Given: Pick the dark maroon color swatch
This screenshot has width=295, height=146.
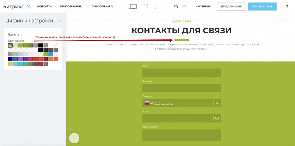Looking at the screenshot, I should click(x=46, y=59).
